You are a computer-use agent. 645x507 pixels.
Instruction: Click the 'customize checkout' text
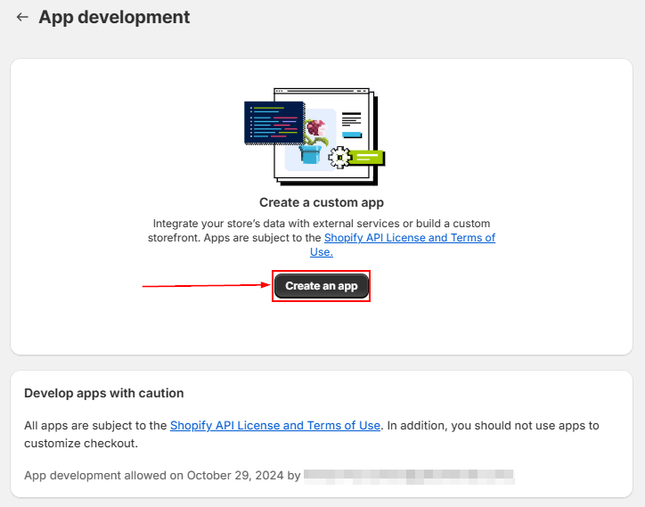click(81, 443)
